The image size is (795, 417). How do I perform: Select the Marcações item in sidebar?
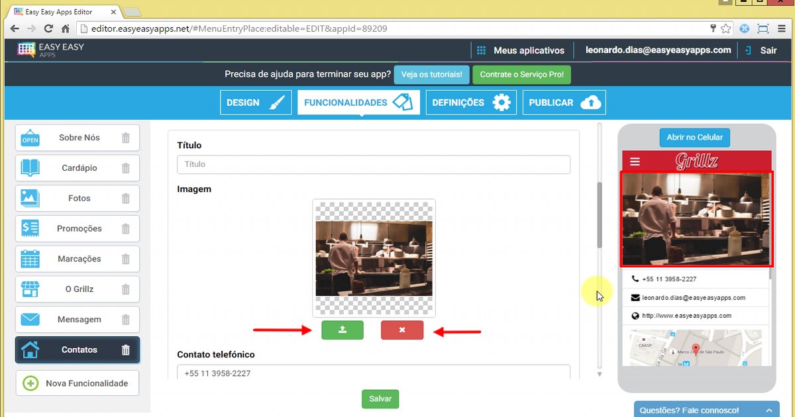[79, 259]
